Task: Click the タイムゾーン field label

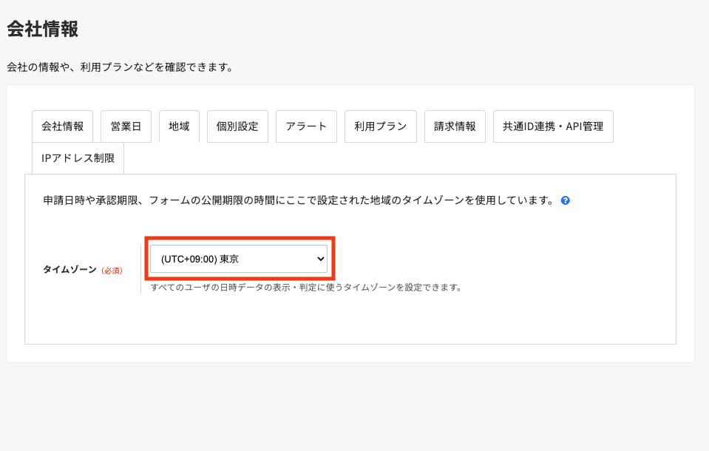Action: 69,270
